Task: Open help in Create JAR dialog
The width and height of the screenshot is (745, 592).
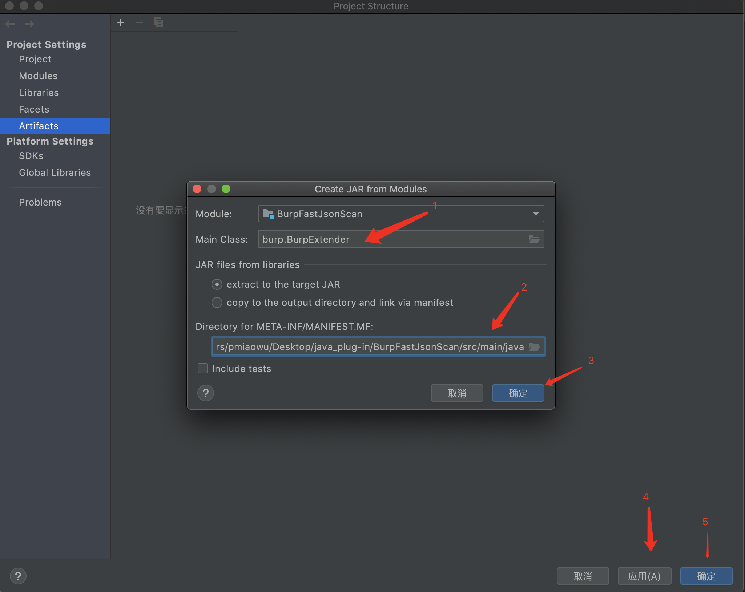Action: click(206, 393)
